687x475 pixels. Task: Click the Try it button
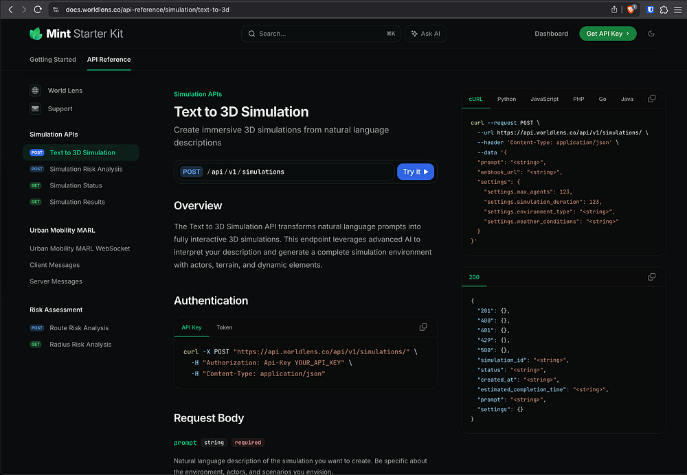coord(416,172)
